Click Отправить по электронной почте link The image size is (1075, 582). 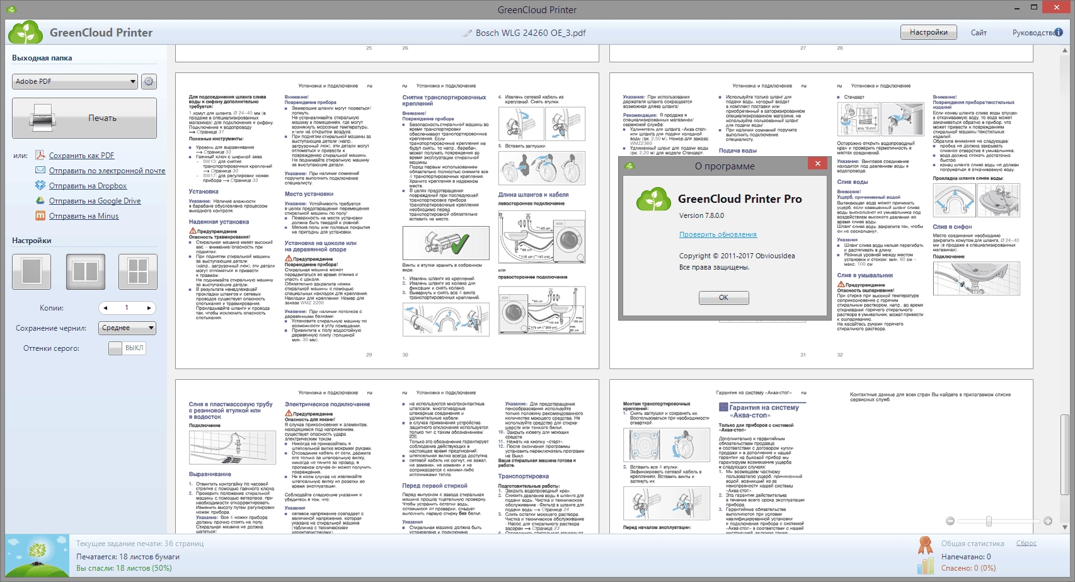(107, 171)
